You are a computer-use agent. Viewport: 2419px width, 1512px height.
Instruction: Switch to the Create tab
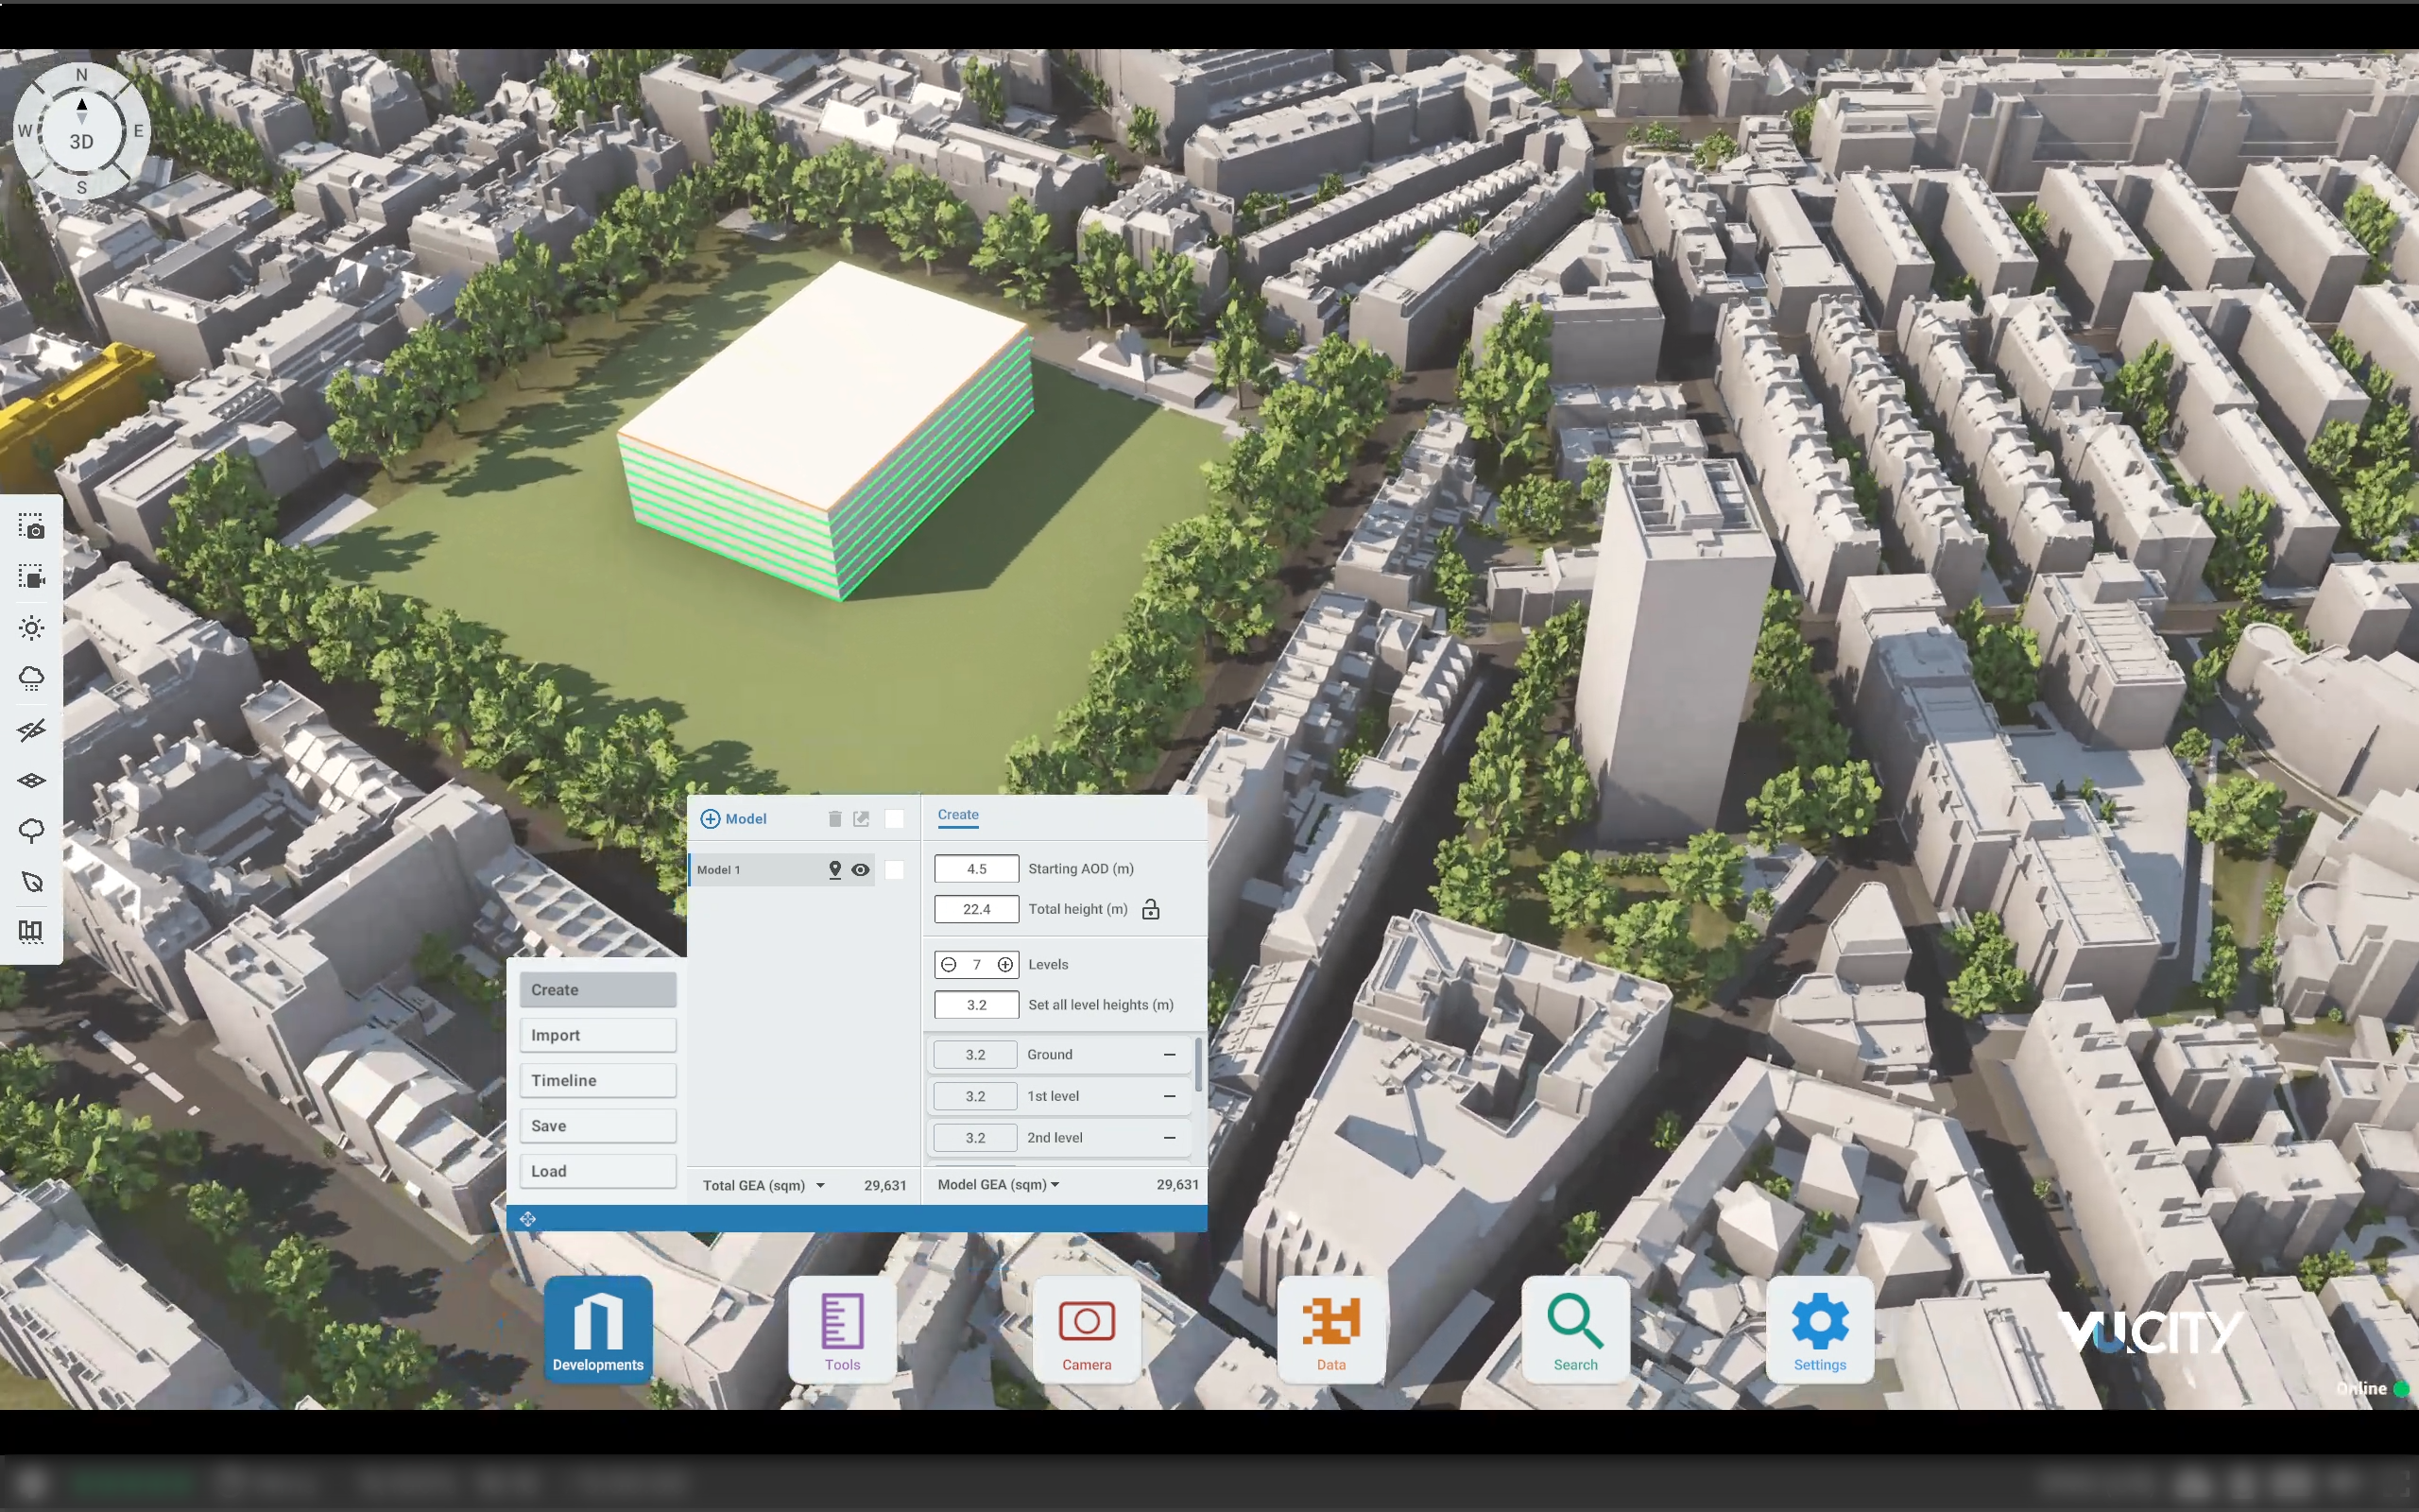point(957,815)
